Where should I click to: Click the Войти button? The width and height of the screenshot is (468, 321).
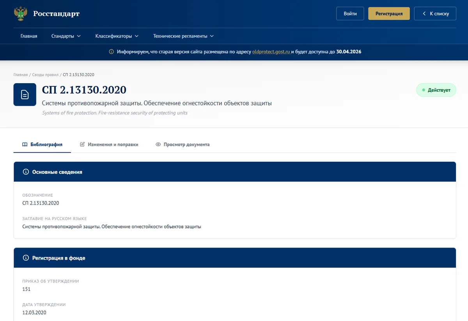[x=350, y=14]
